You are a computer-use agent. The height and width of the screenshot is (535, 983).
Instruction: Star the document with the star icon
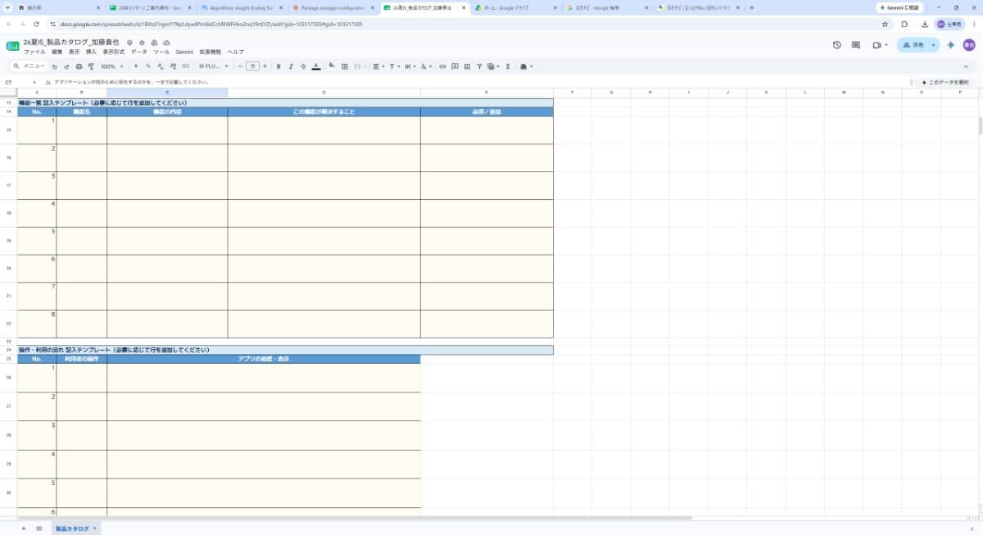142,42
